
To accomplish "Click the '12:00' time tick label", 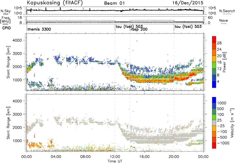I will click(115, 157).
